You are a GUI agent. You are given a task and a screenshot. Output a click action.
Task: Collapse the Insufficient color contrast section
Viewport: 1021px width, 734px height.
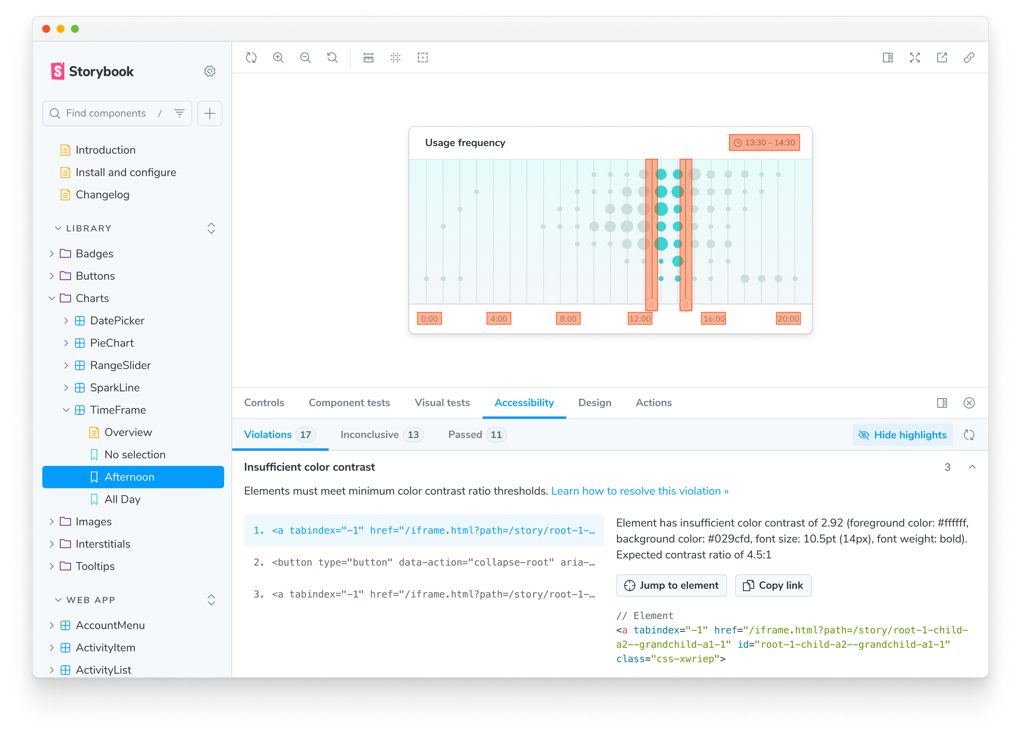(972, 467)
